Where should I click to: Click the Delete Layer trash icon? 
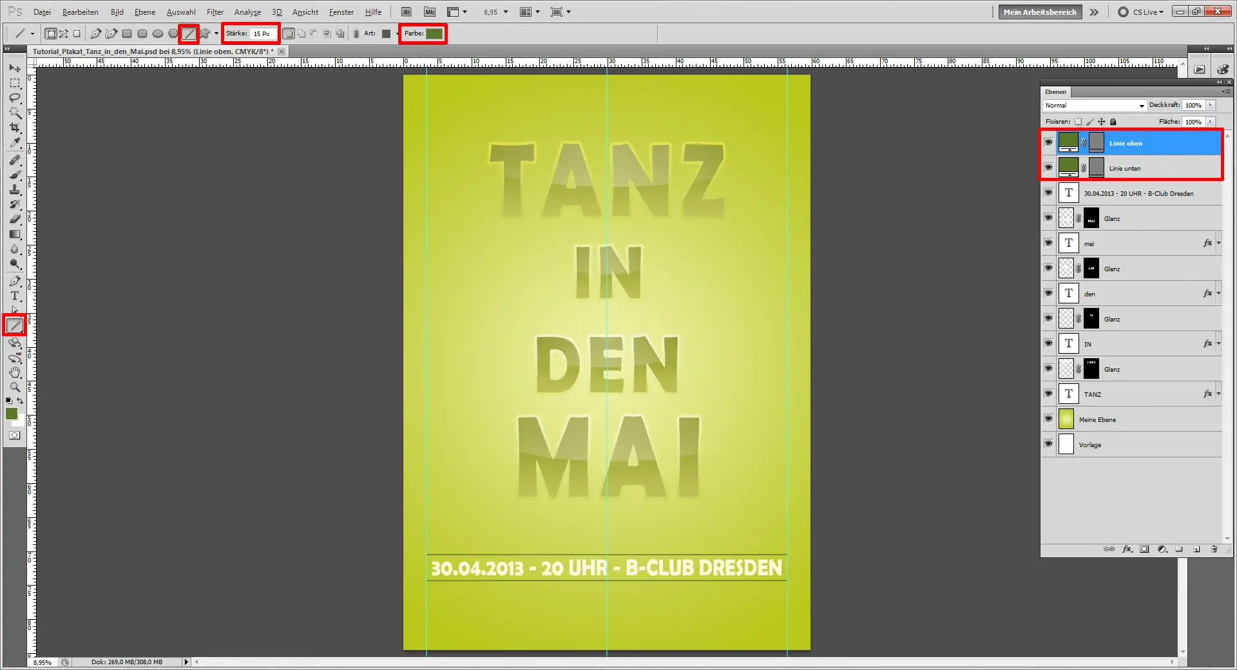[1215, 549]
